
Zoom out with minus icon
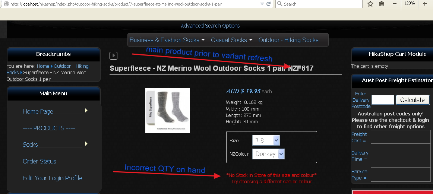(x=395, y=4)
